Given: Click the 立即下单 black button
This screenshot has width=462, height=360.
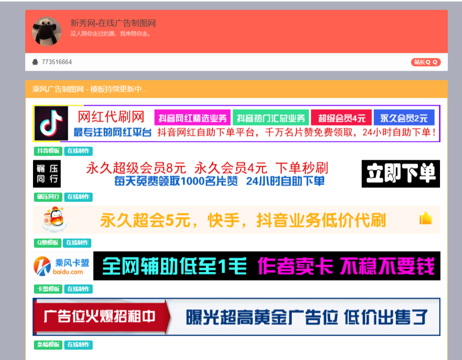Looking at the screenshot, I should coord(401,174).
